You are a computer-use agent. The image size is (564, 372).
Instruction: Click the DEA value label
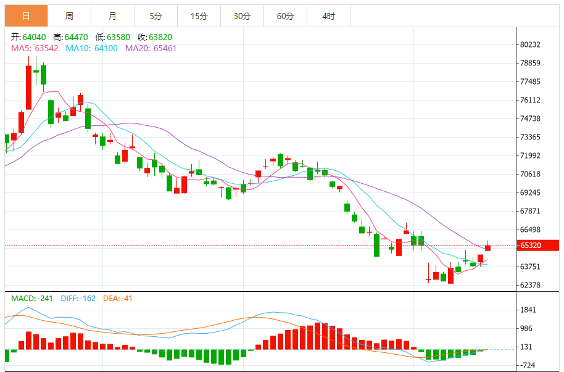coord(118,299)
